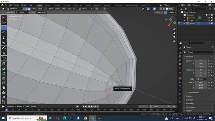
Task: Select the Transform tool
Action: click(4, 42)
